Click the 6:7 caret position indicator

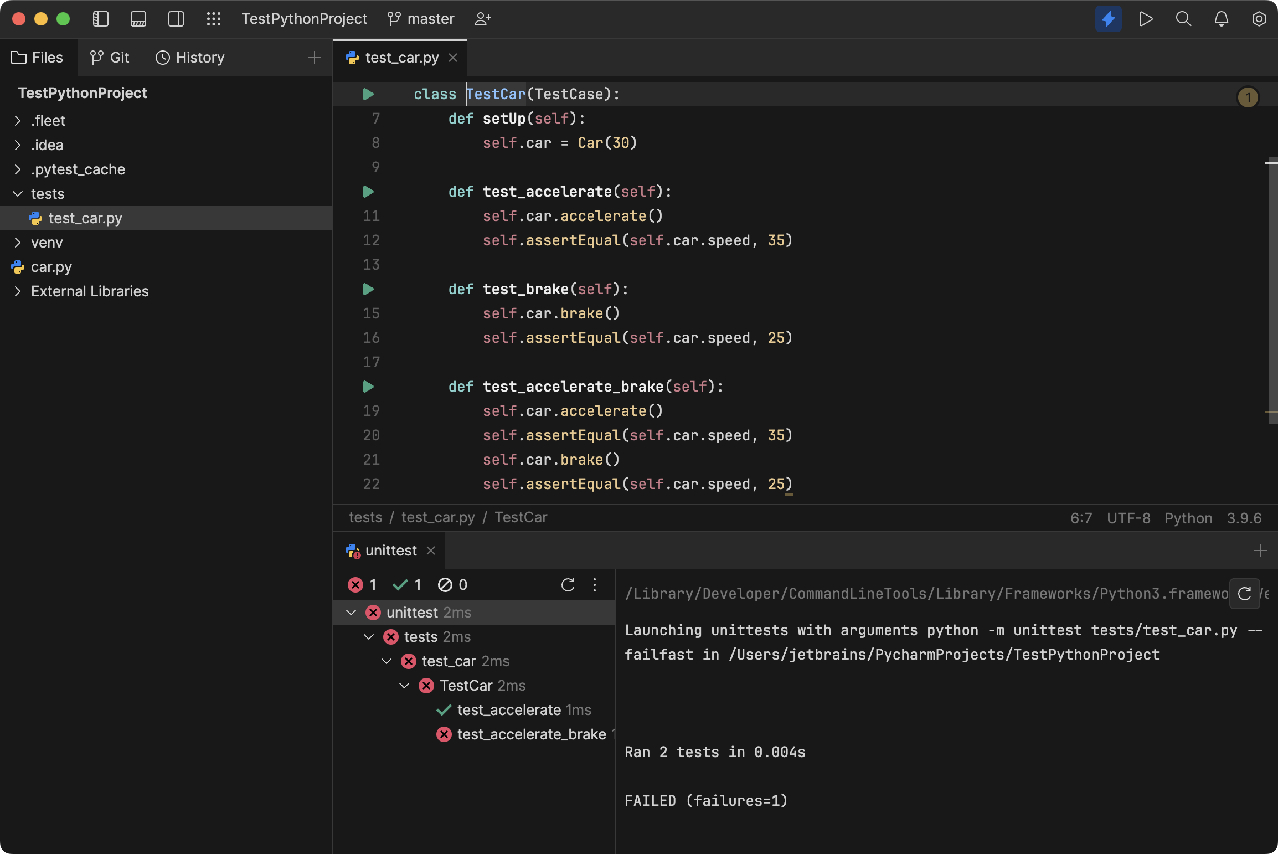coord(1081,518)
